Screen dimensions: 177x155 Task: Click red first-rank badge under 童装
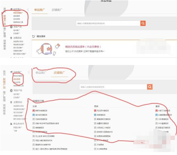[x=156, y=111]
